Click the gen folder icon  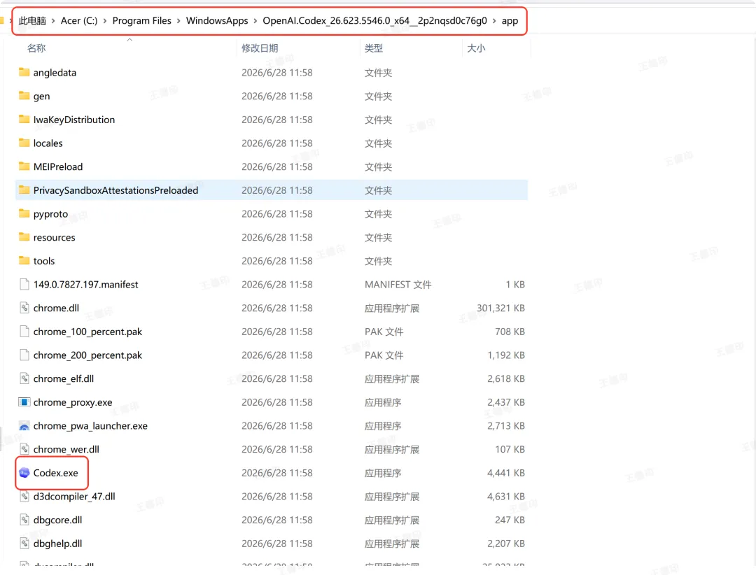click(24, 96)
